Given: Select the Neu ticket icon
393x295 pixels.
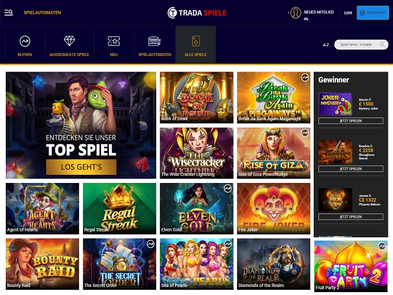Looking at the screenshot, I should (114, 41).
